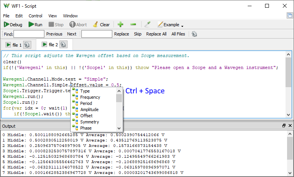Viewport: 294px width, 177px height.
Task: Choose Symmetry in the autocomplete popup
Action: click(x=90, y=122)
